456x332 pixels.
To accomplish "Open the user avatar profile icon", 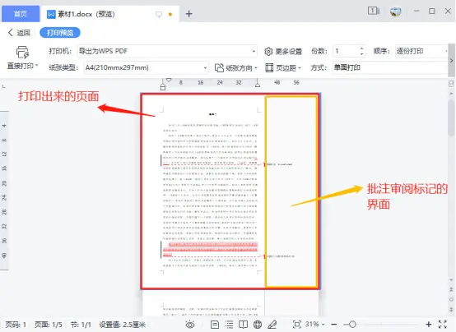I will [396, 12].
